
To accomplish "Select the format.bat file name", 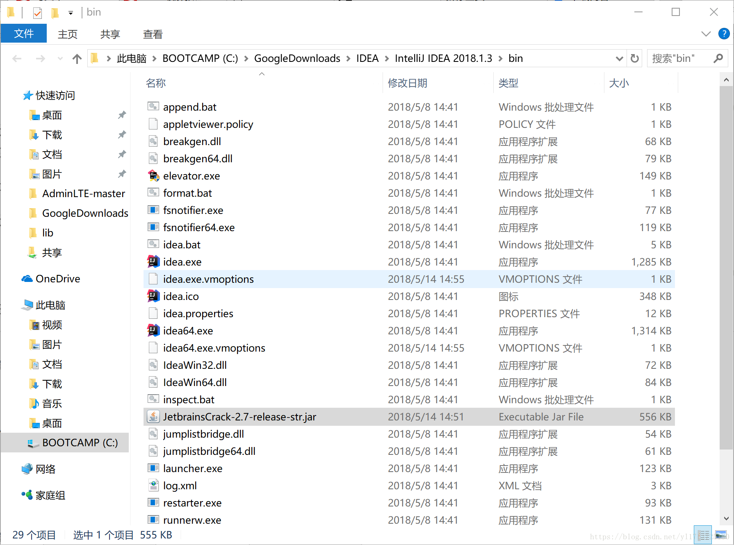I will point(187,193).
